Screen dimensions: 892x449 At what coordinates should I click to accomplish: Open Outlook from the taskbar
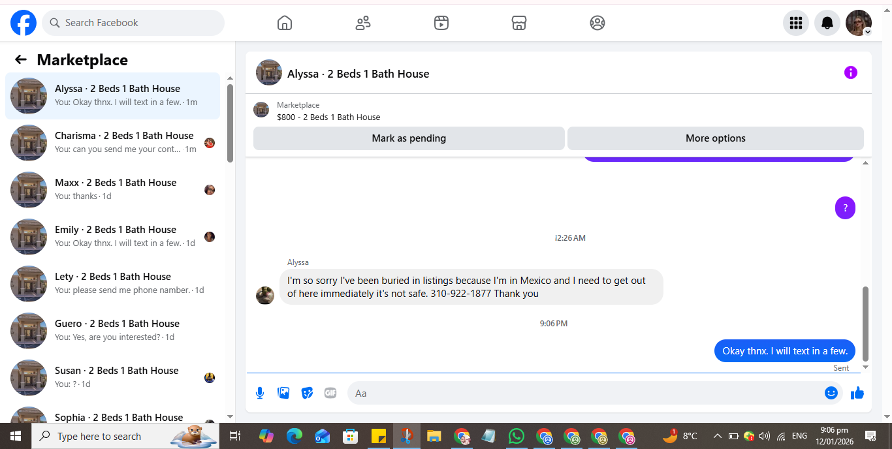click(x=323, y=436)
